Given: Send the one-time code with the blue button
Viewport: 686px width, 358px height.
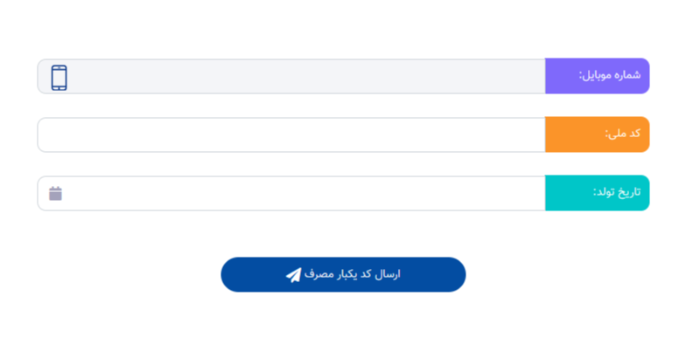Looking at the screenshot, I should coord(343,275).
